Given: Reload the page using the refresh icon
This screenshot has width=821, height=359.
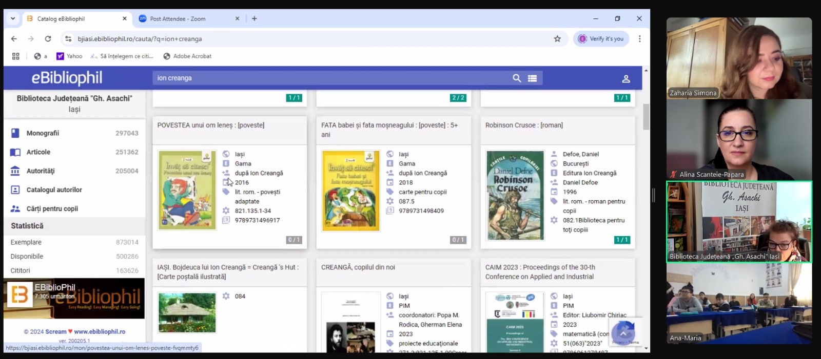Looking at the screenshot, I should click(48, 39).
